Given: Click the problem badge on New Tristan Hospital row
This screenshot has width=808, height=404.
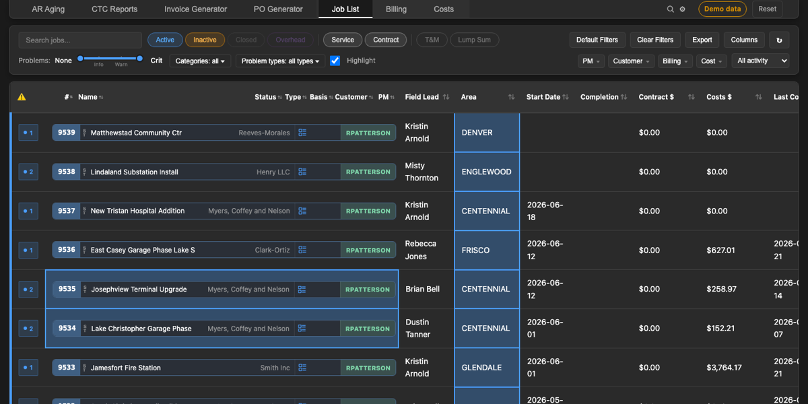Looking at the screenshot, I should point(28,211).
